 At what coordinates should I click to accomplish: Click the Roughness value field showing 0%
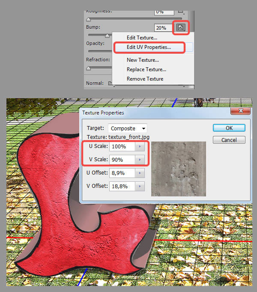click(164, 12)
